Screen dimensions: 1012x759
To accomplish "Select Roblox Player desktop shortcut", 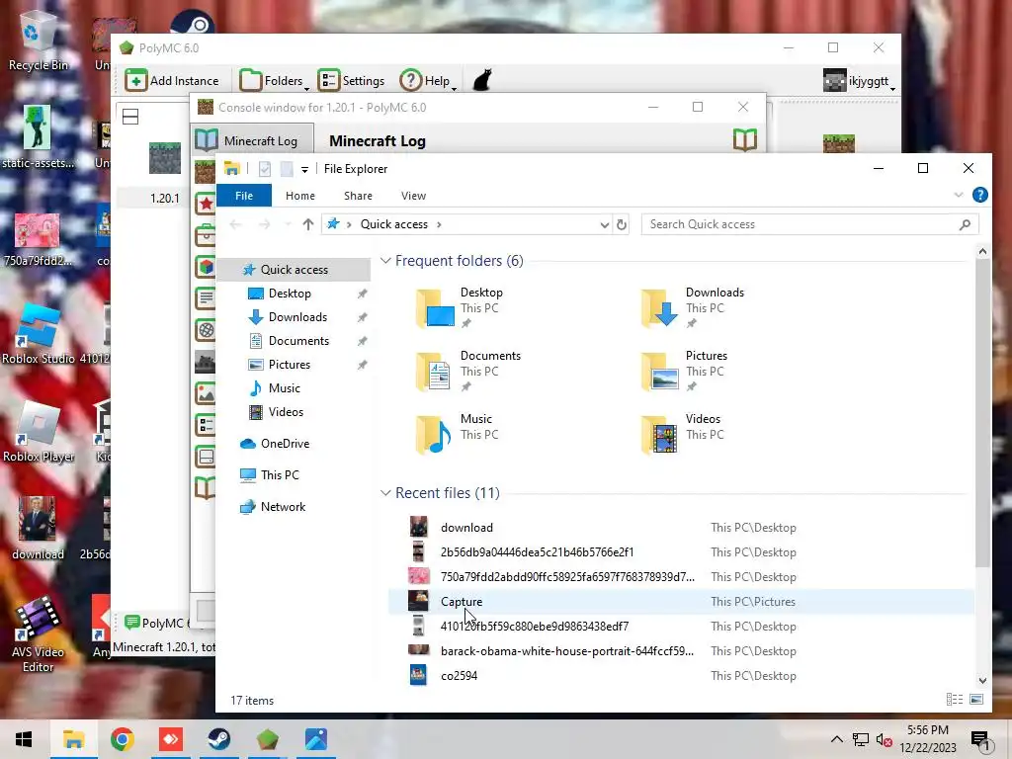I will click(x=39, y=433).
